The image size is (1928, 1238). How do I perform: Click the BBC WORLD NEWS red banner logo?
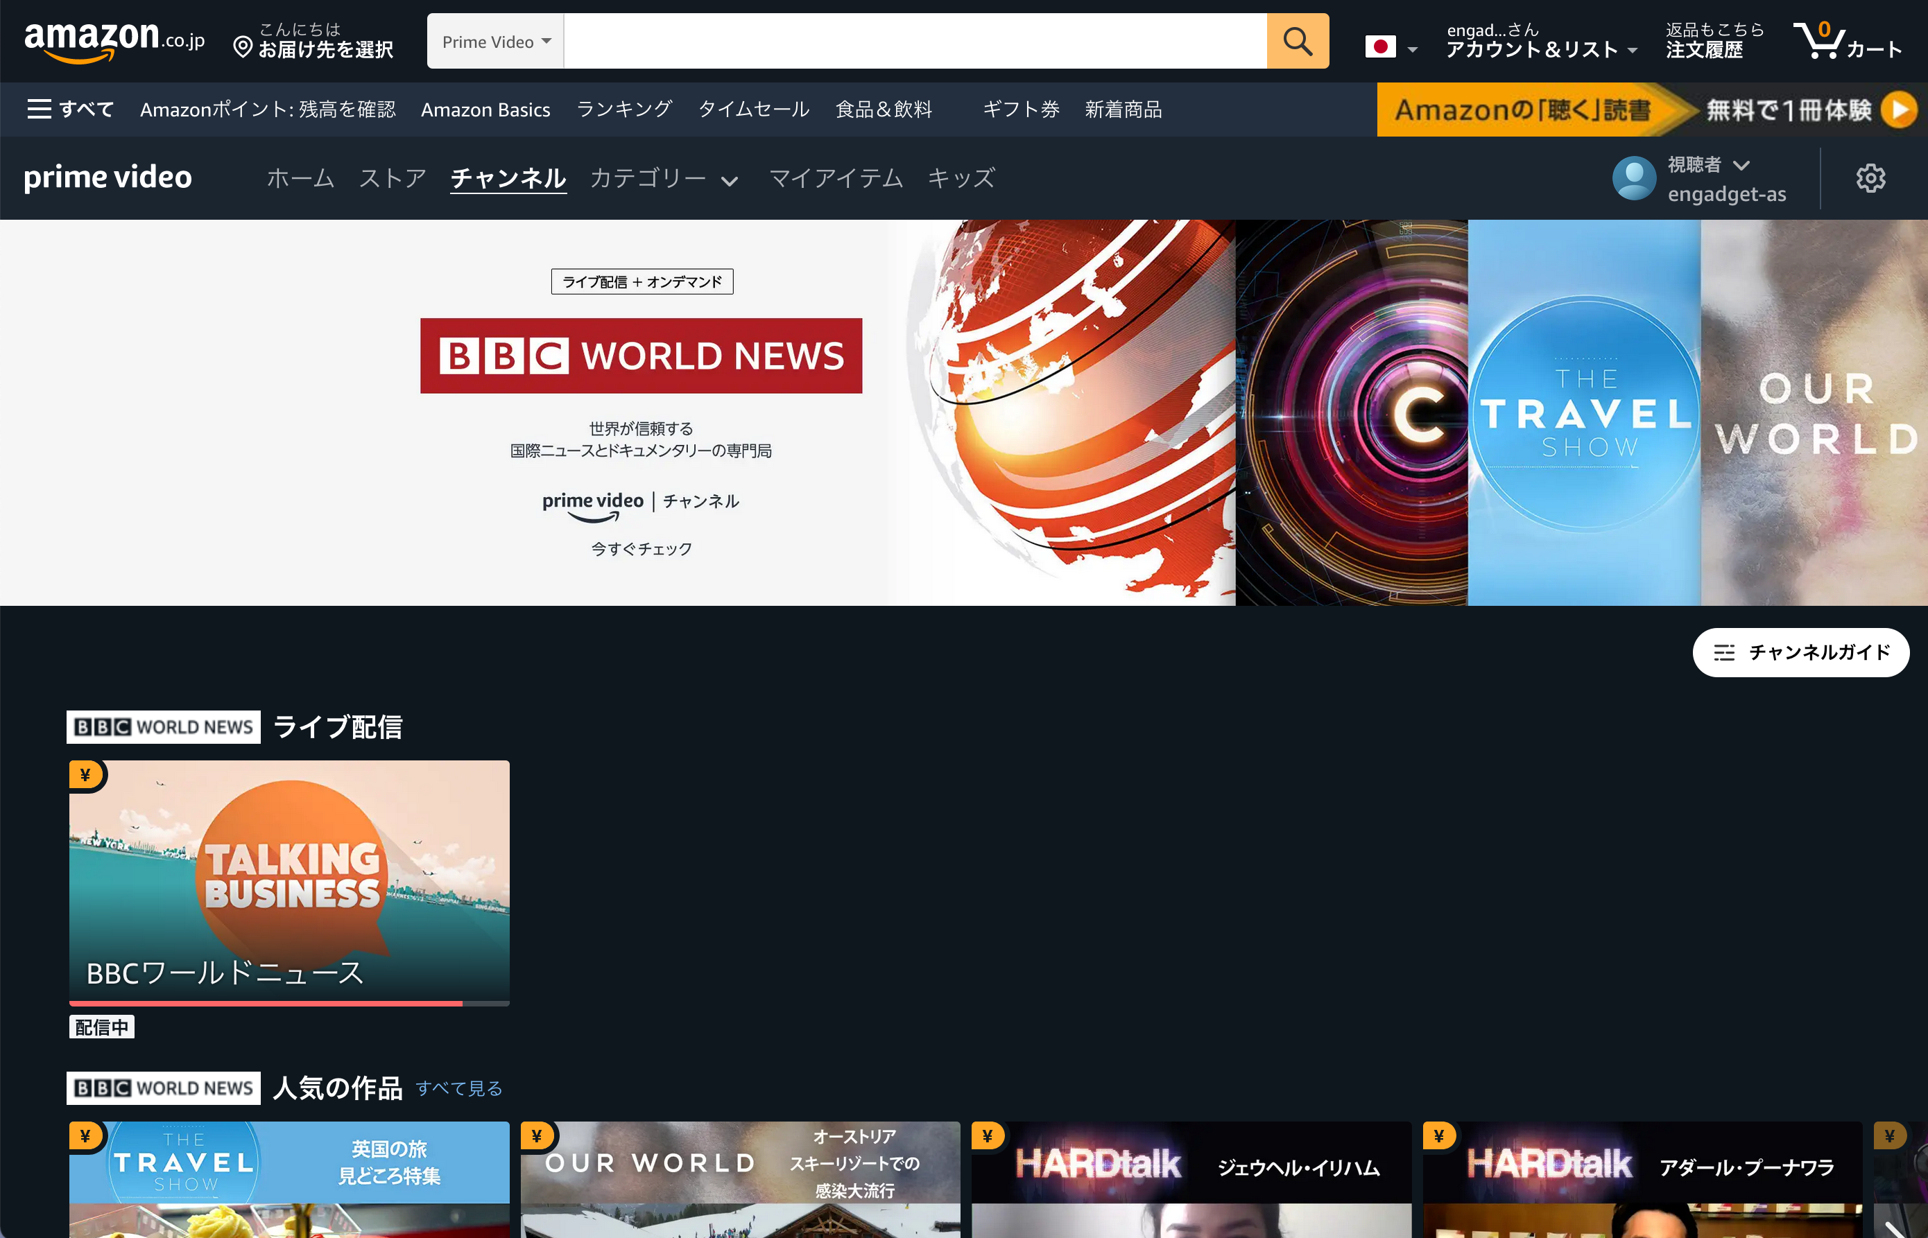[x=641, y=356]
